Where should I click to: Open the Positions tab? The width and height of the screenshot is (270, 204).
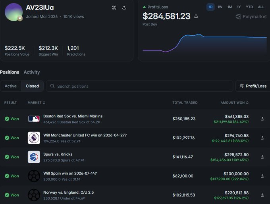pos(10,72)
